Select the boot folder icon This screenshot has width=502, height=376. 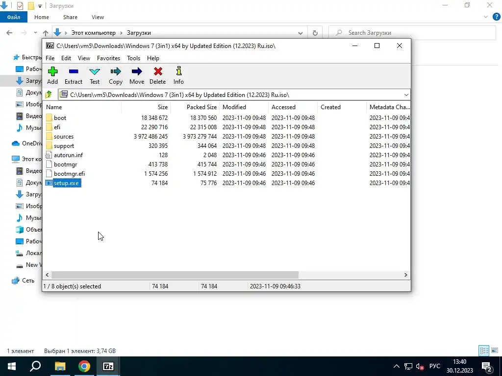point(49,117)
